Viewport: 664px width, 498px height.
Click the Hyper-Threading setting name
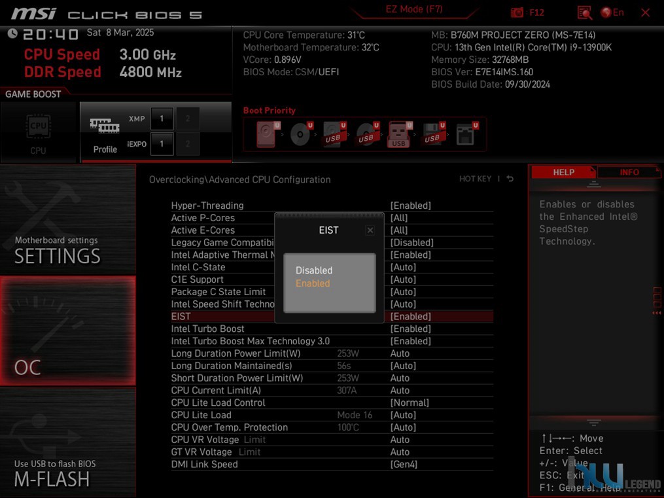[207, 205]
